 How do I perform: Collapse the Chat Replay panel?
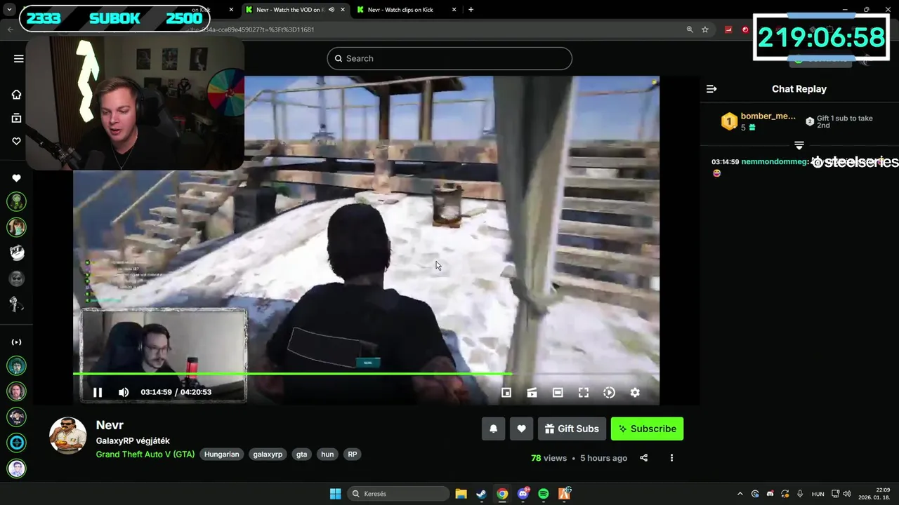coord(711,89)
